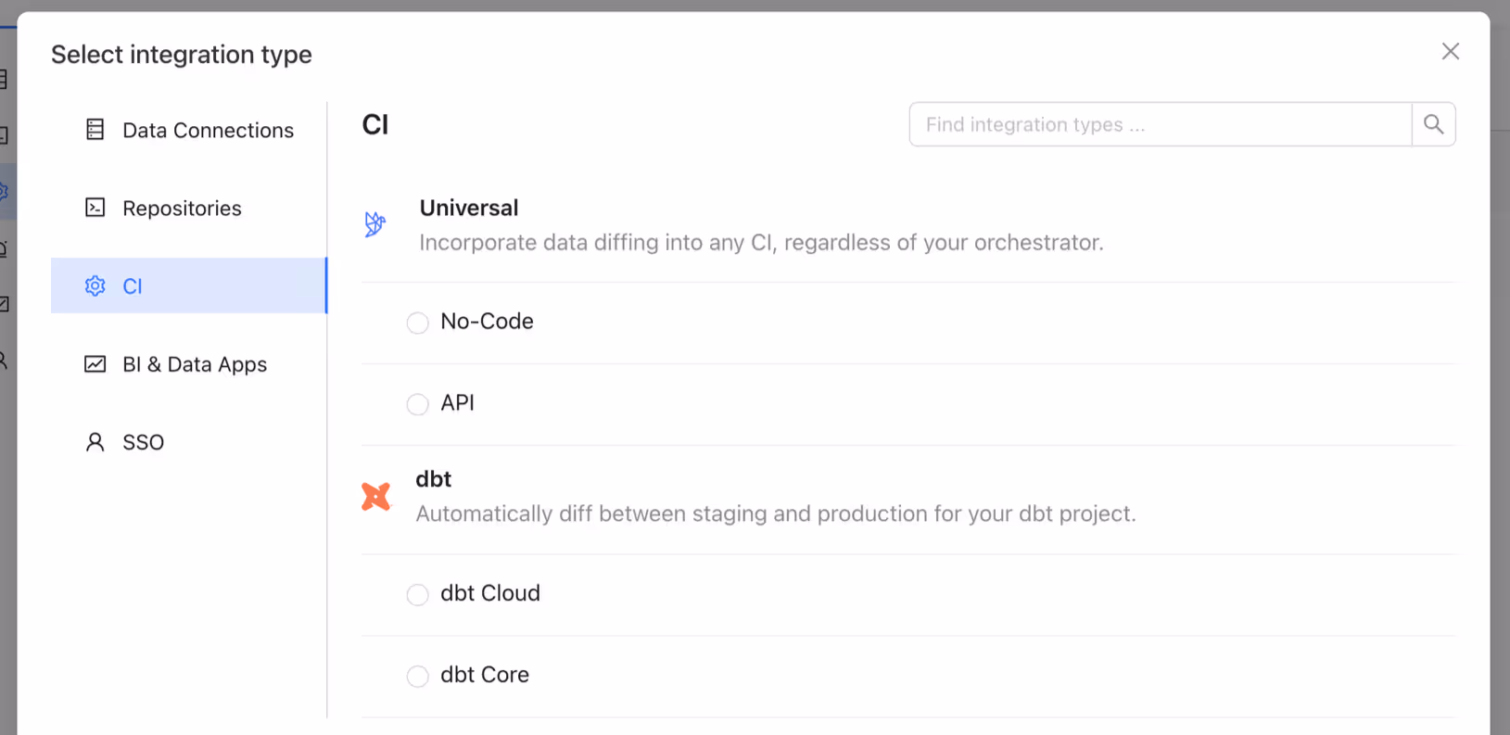This screenshot has width=1510, height=735.
Task: Click the search magnifier icon
Action: pyautogui.click(x=1433, y=124)
